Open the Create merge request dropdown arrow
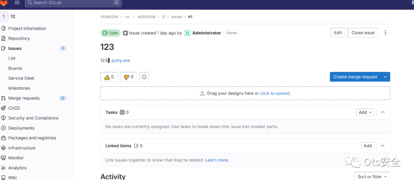414x180 pixels. (x=386, y=77)
